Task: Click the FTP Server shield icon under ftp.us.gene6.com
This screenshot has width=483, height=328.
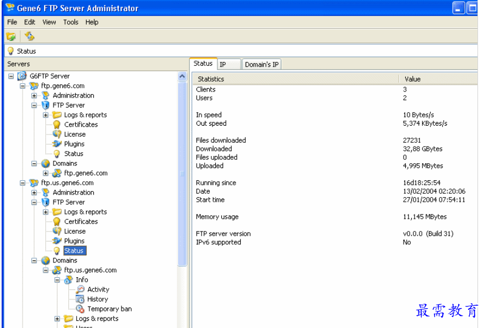Action: [x=46, y=202]
